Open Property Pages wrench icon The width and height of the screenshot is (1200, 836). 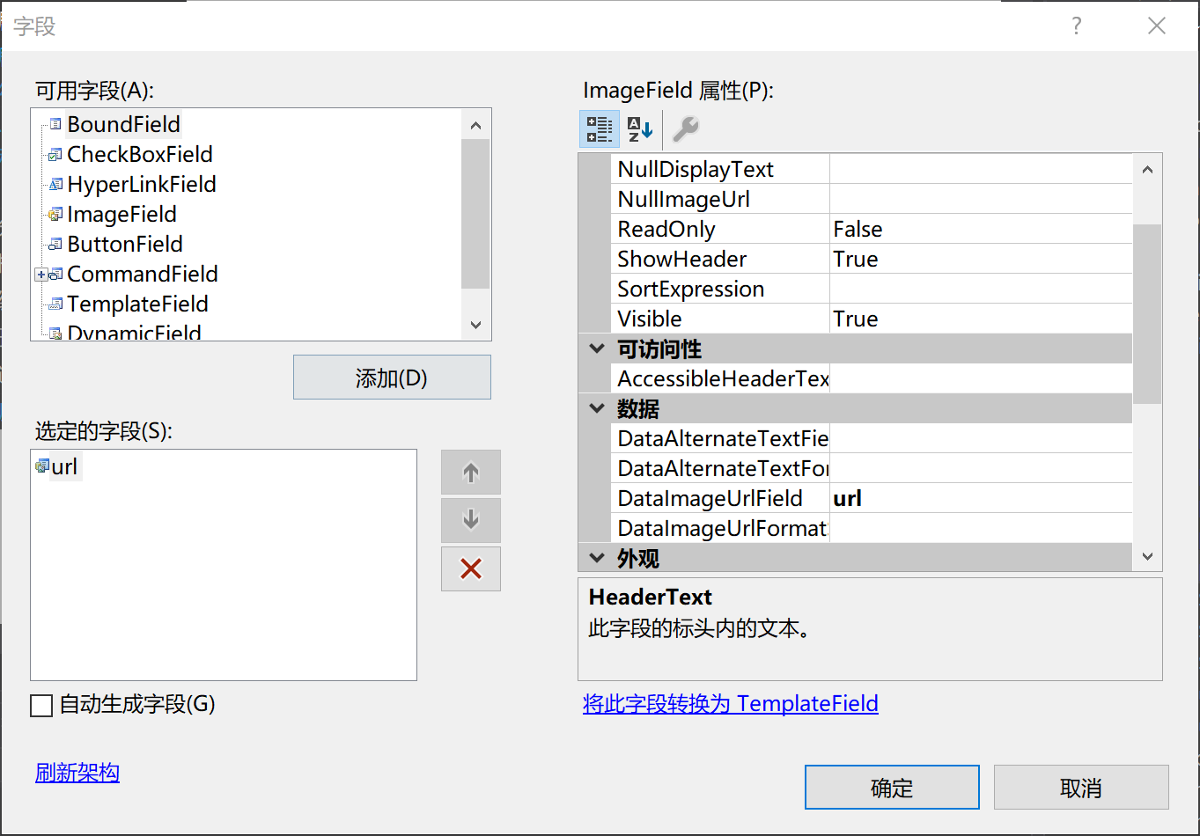point(685,129)
